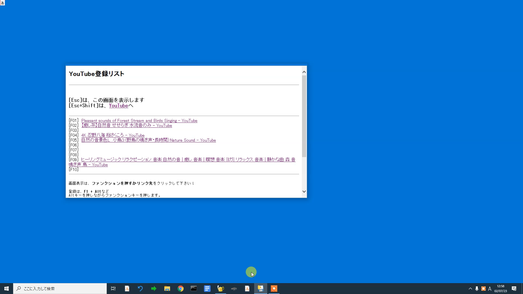The height and width of the screenshot is (294, 523).
Task: Toggle the IME input mode A indicator
Action: pos(490,289)
